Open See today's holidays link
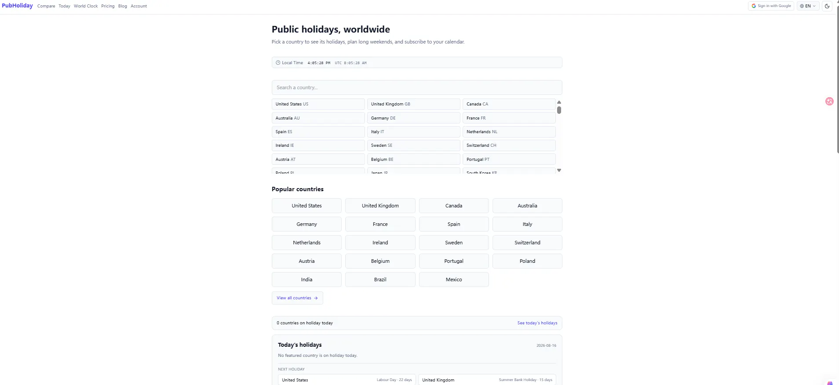 tap(537, 323)
